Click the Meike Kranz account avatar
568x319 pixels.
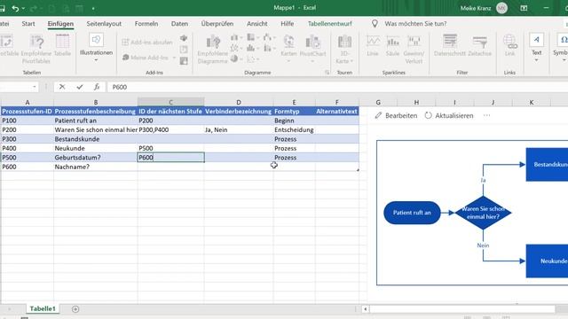tap(501, 8)
